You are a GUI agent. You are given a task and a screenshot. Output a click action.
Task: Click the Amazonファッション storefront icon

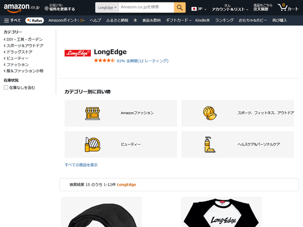click(92, 113)
